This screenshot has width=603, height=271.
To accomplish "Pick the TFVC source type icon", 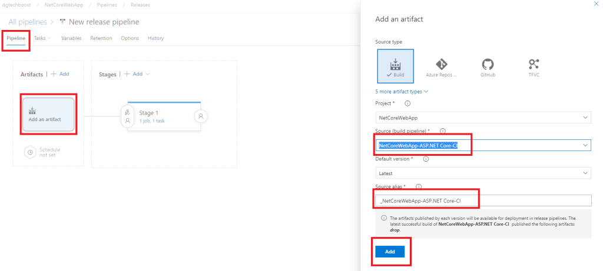I will tap(534, 67).
